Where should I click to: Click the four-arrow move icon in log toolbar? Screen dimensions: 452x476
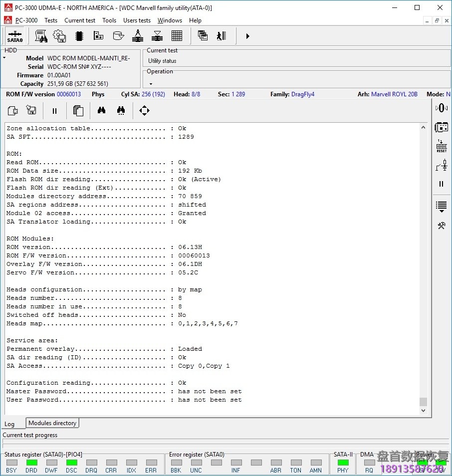144,111
